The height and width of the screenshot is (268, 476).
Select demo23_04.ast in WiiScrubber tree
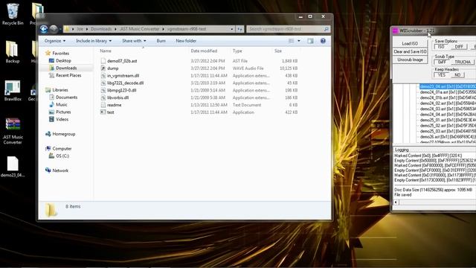(448, 86)
